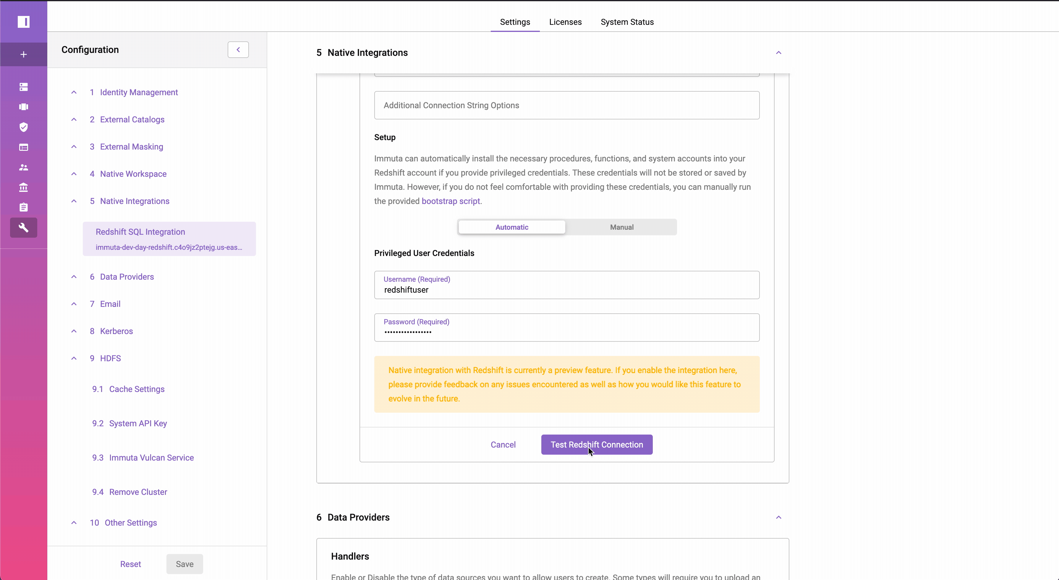The width and height of the screenshot is (1059, 580).
Task: Go to Identity Management section
Action: point(134,93)
